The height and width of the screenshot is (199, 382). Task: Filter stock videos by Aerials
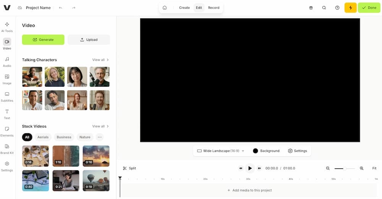tap(43, 137)
